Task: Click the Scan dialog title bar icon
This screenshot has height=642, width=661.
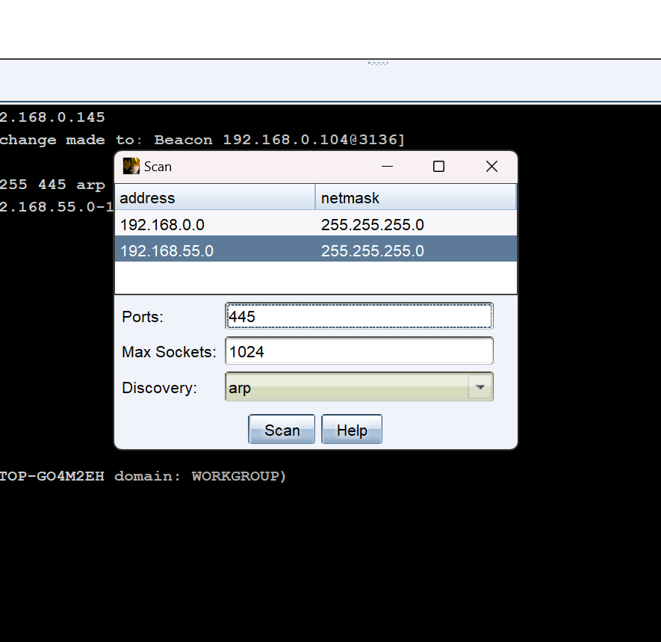Action: (131, 166)
